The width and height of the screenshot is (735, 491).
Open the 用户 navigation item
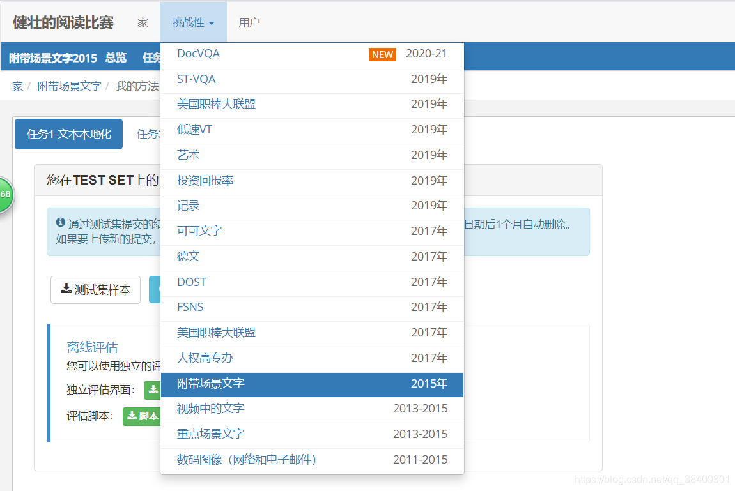[x=249, y=22]
